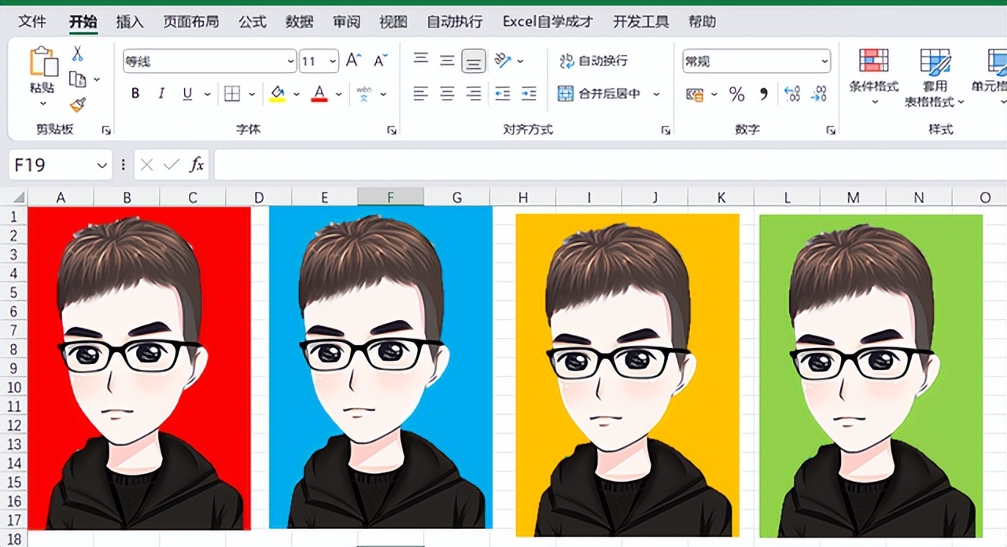Apply red font color
This screenshot has height=547, width=1007.
pos(319,94)
